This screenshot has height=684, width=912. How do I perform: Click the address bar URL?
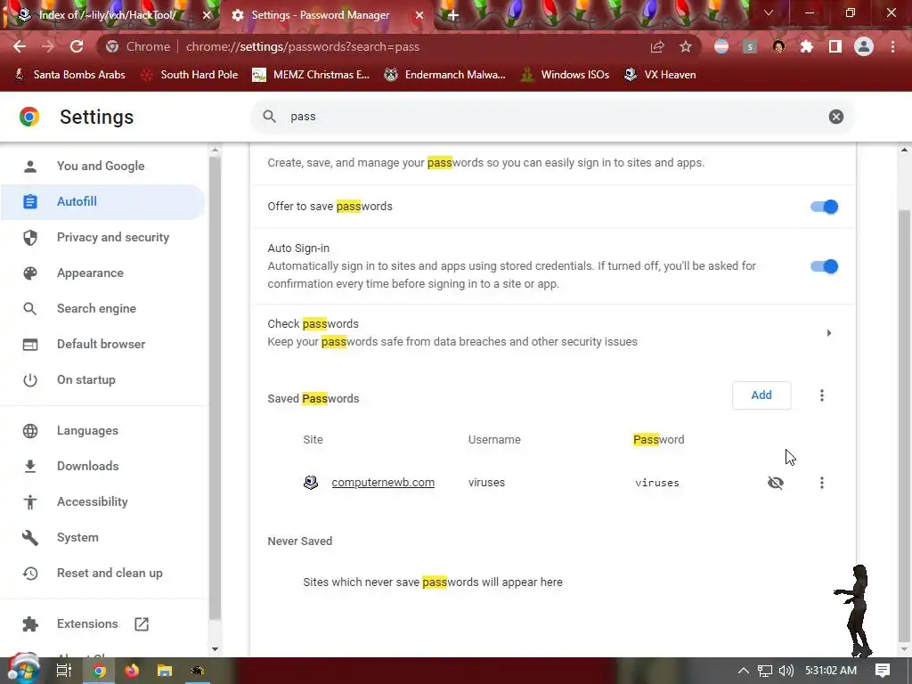tap(303, 46)
